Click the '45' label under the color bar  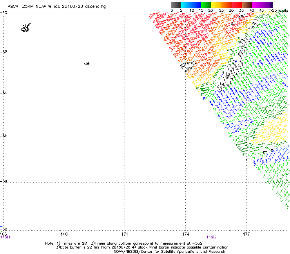tap(261, 11)
